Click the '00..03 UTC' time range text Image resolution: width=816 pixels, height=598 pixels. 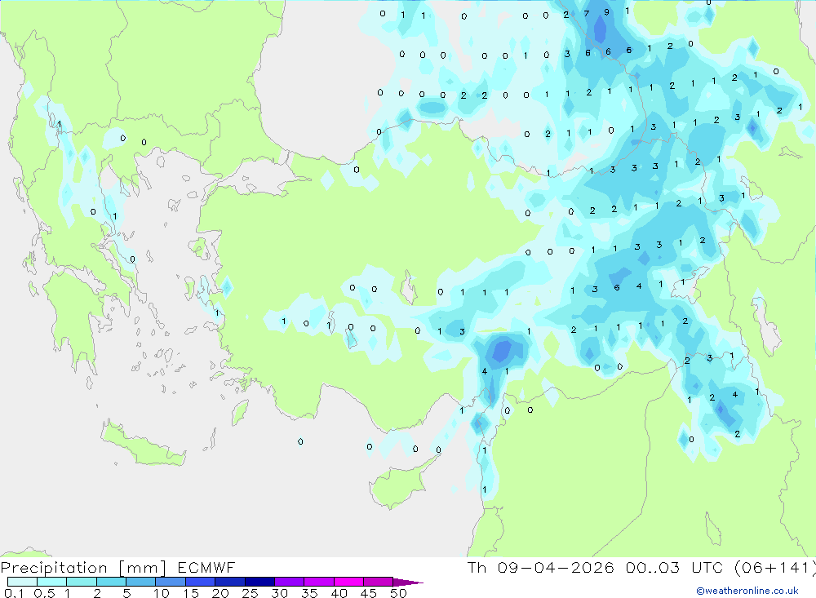675,567
